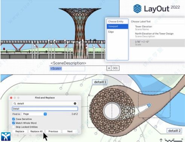The width and height of the screenshot is (185, 142).
Task: Clear the search field with the X icon
Action: pos(75,103)
